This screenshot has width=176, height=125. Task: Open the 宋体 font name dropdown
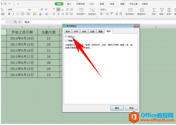click(x=27, y=10)
